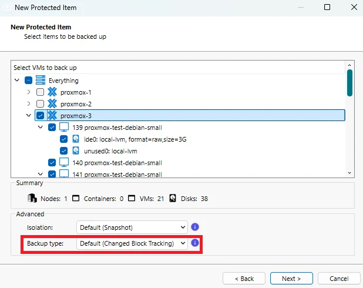This screenshot has width=363, height=288.
Task: Open the Backup type dropdown
Action: point(132,243)
